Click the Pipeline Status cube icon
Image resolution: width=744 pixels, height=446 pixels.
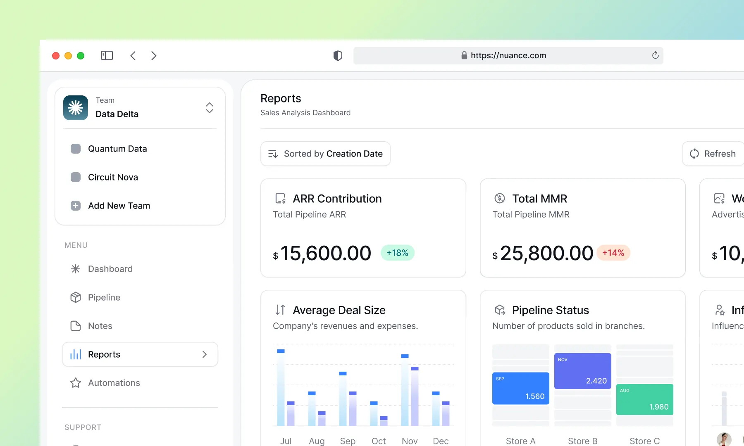[500, 310]
